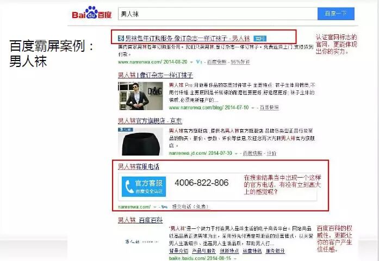Click the 男人袜 baike logo thumbnail
Image resolution: width=379 pixels, height=261 pixels.
pos(141,241)
